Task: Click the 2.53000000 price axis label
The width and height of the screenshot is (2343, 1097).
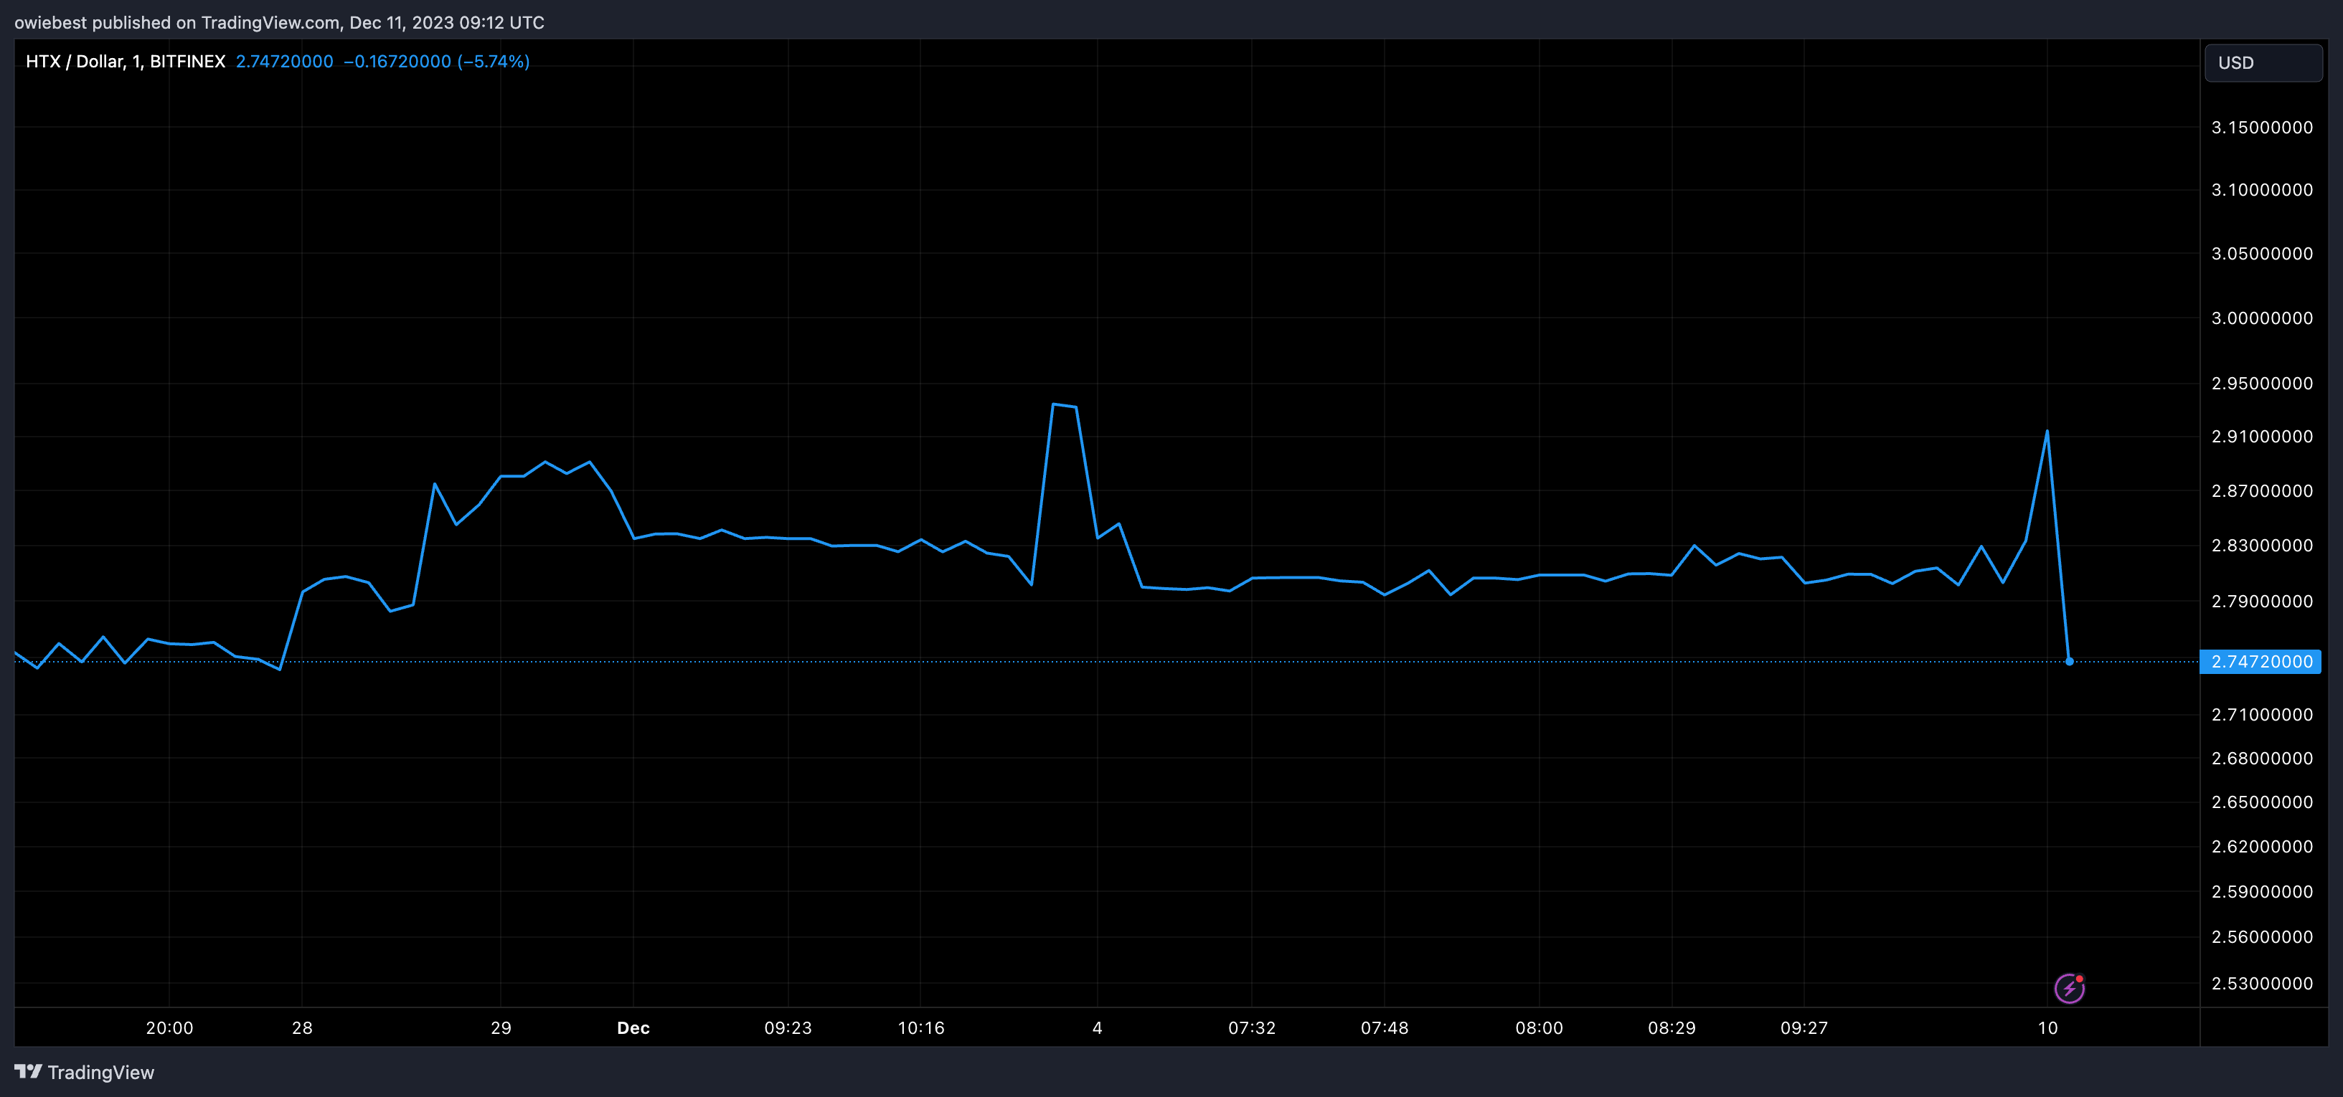Action: point(2261,984)
